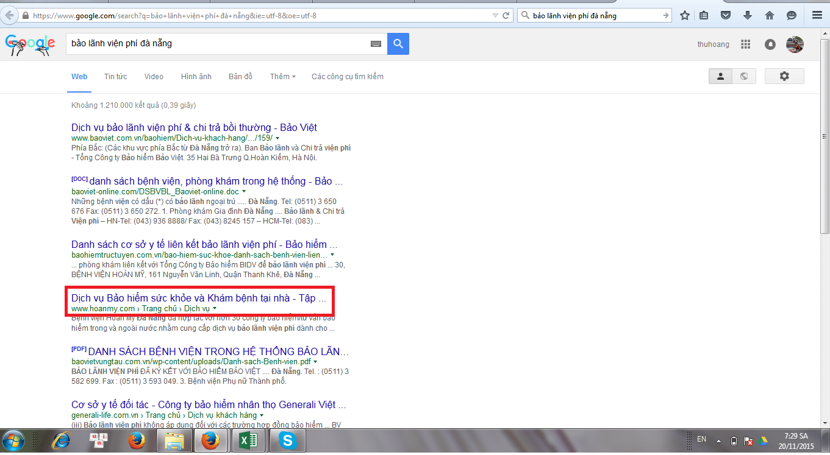Expand options arrow beside www.baoviet.com.vn URL
This screenshot has width=830, height=455.
point(277,139)
